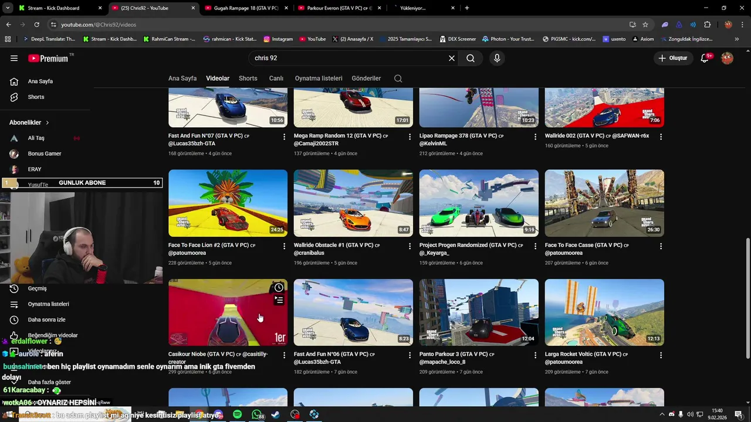The width and height of the screenshot is (751, 422).
Task: Open options menu for Wallride Obstacle #1
Action: coord(410,246)
